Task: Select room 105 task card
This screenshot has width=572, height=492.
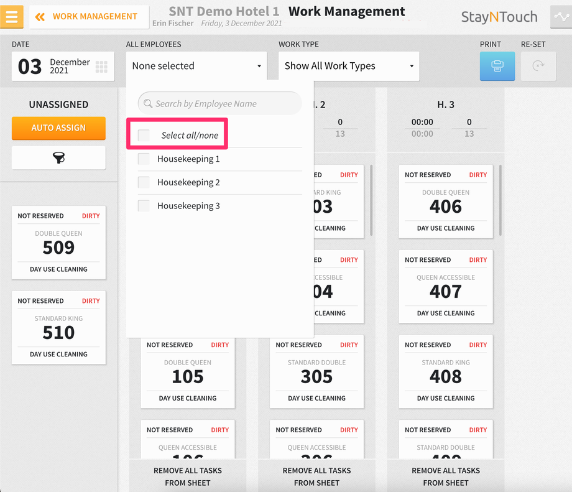Action: 188,373
